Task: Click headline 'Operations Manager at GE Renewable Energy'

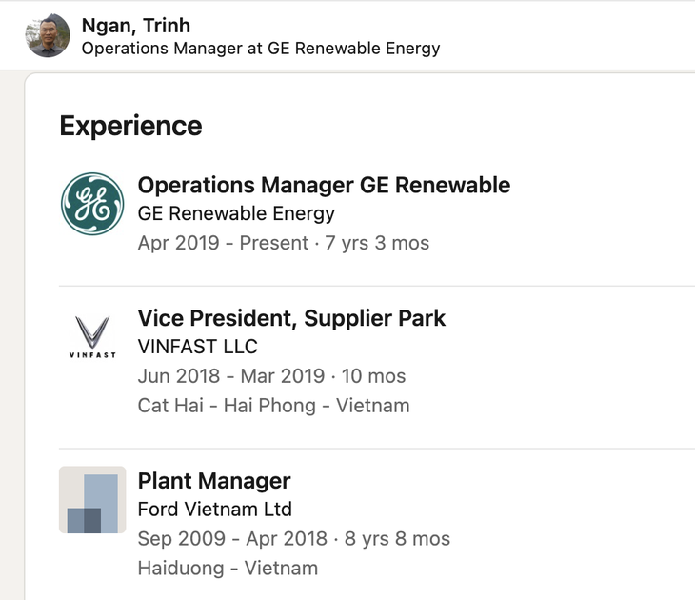Action: coord(261,49)
